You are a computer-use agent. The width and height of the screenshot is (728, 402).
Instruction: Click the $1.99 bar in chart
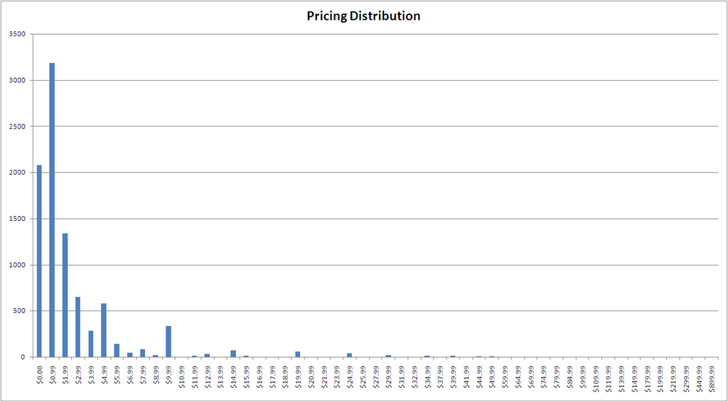[x=65, y=295]
